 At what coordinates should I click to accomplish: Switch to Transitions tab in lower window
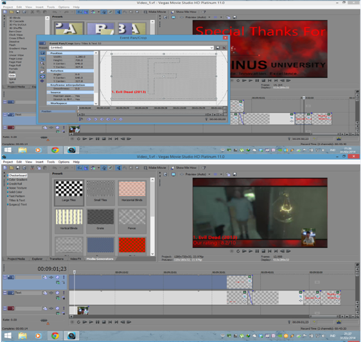tap(57, 259)
